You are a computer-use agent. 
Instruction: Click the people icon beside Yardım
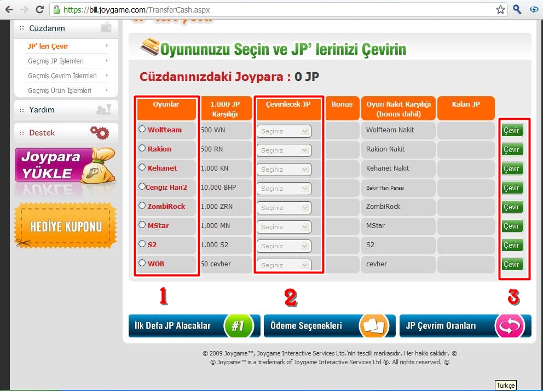click(x=103, y=110)
